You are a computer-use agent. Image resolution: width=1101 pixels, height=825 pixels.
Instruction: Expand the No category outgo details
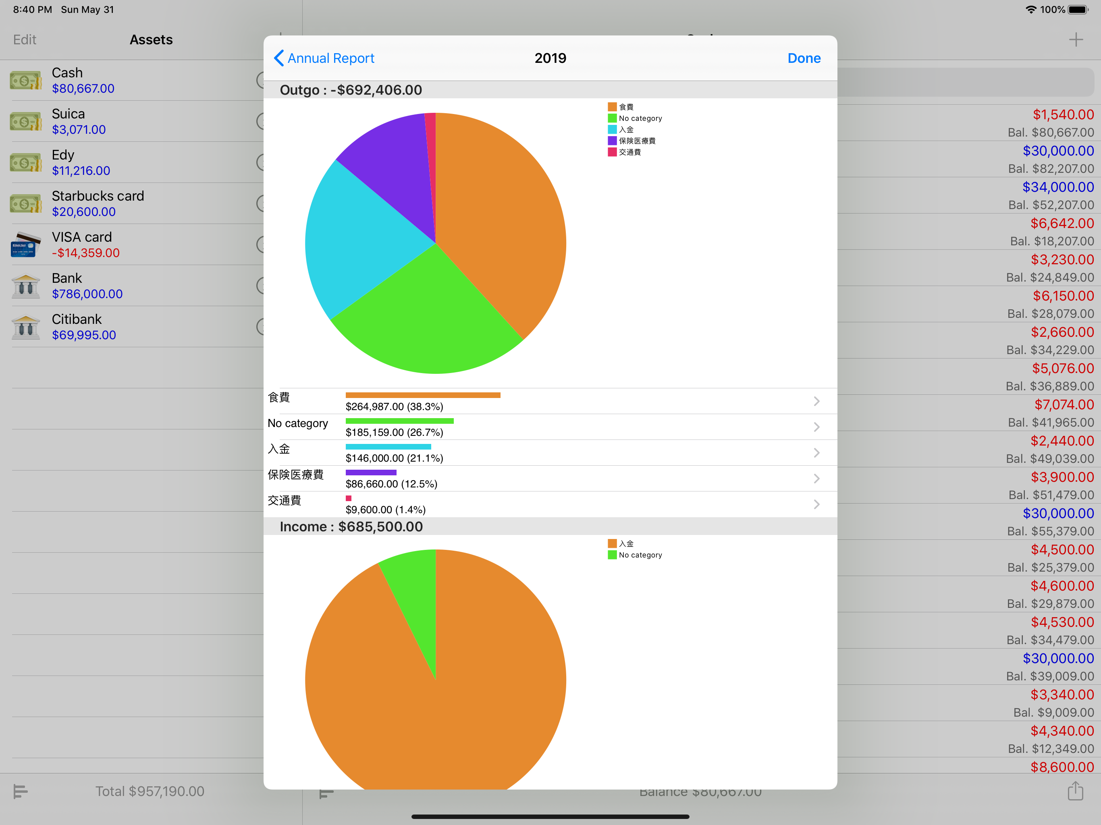816,427
